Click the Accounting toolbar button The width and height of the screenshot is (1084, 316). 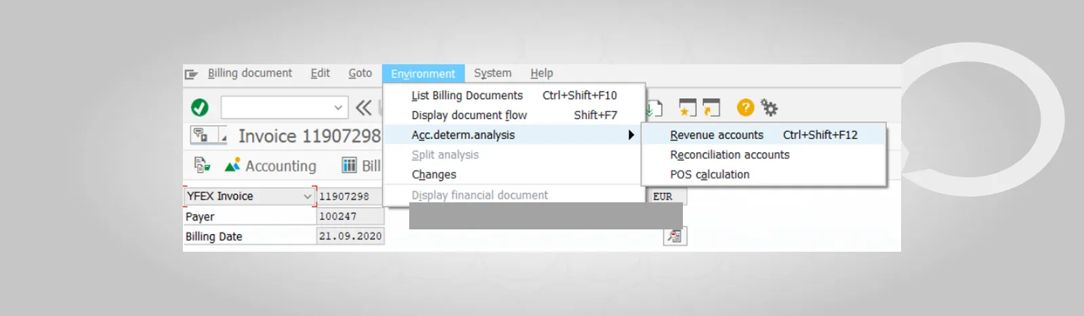tap(270, 166)
